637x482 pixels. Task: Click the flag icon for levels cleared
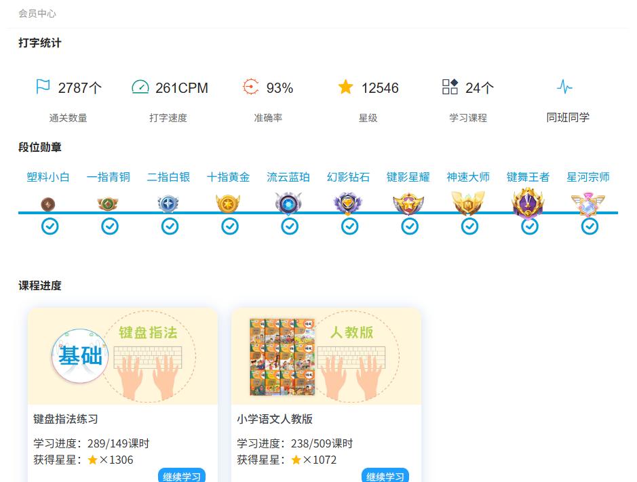43,87
